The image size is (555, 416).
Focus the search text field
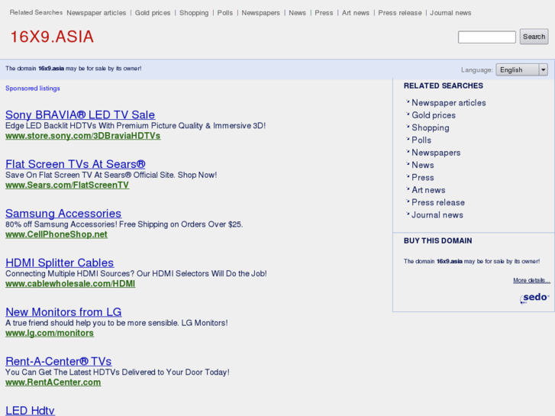[x=487, y=37]
